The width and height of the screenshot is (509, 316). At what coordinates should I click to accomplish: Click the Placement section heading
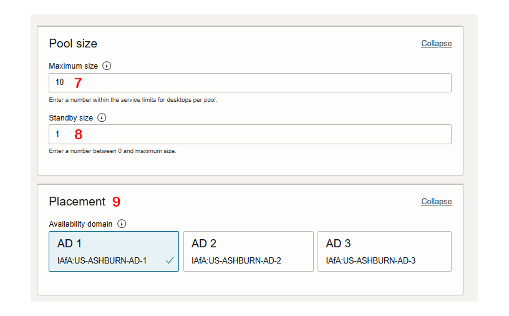click(x=77, y=202)
